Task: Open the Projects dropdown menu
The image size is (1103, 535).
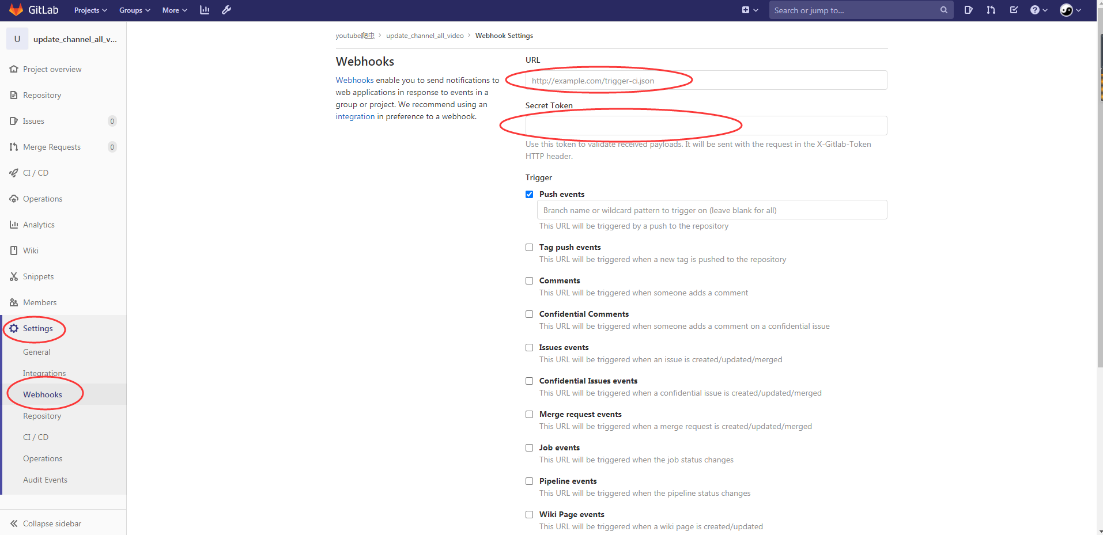Action: pos(90,10)
